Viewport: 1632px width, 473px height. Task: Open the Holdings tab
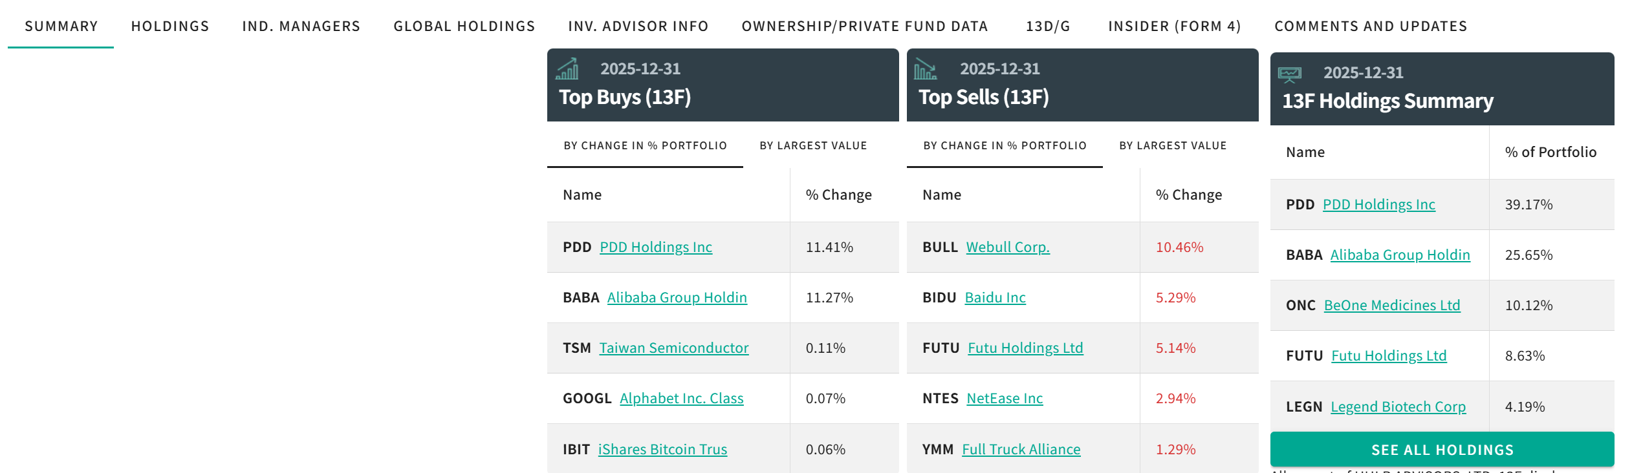point(170,26)
